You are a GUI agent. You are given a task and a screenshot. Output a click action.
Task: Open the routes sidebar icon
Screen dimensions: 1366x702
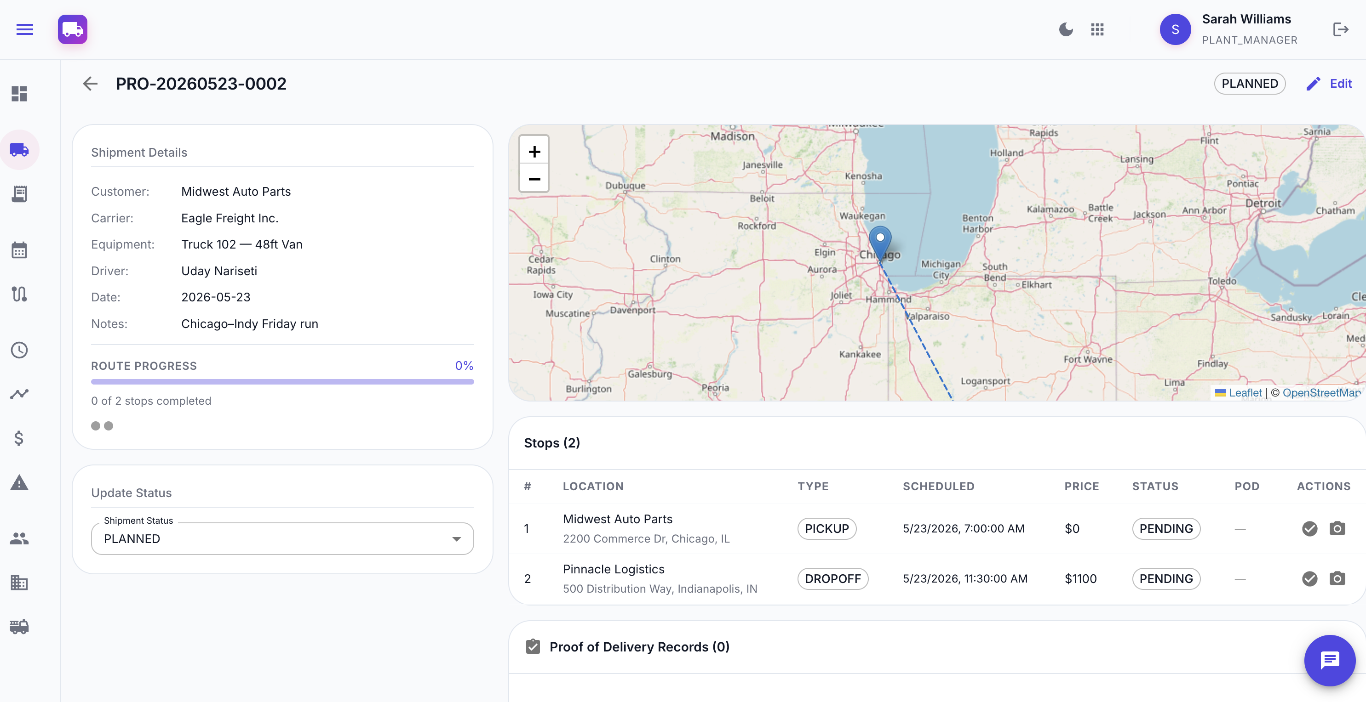[x=20, y=294]
